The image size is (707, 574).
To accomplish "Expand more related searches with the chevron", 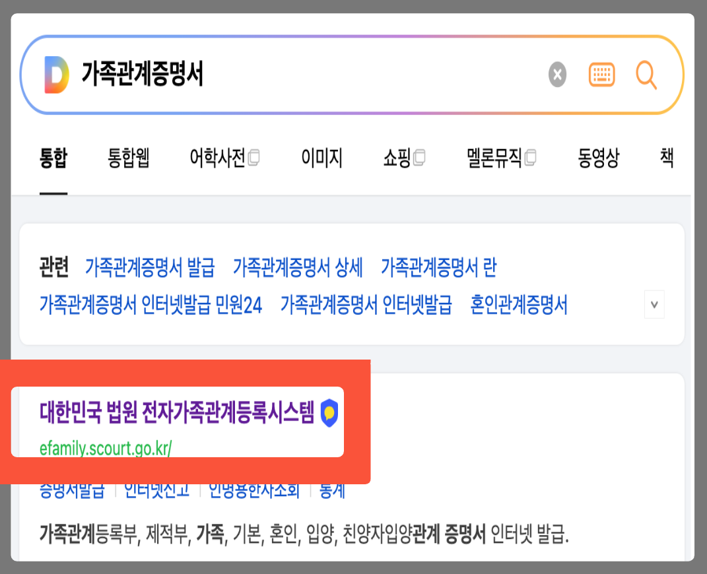I will pyautogui.click(x=654, y=304).
